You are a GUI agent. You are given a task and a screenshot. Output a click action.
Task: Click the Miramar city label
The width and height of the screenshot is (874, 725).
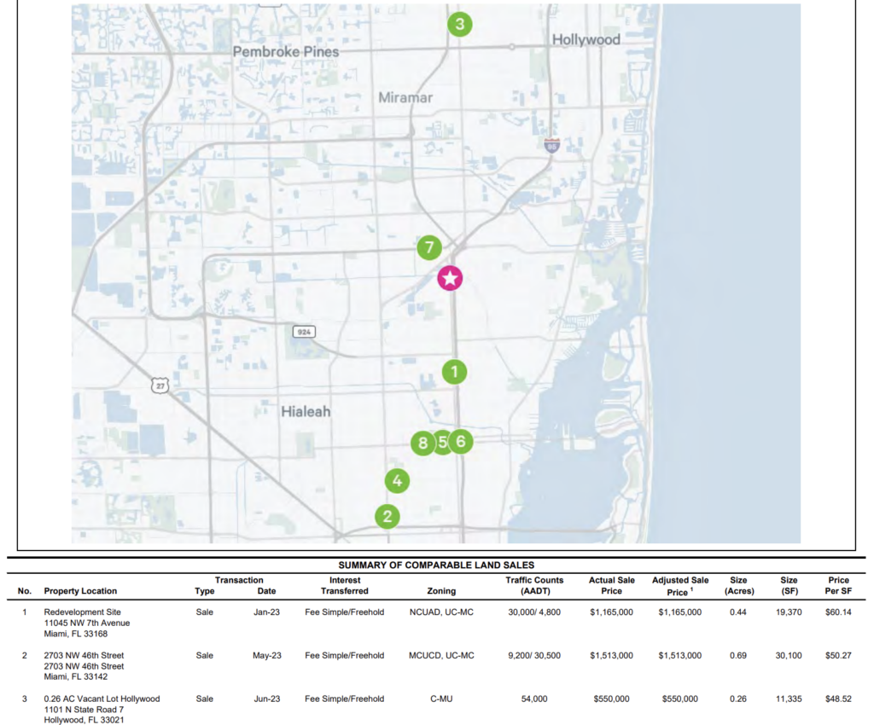[x=405, y=98]
